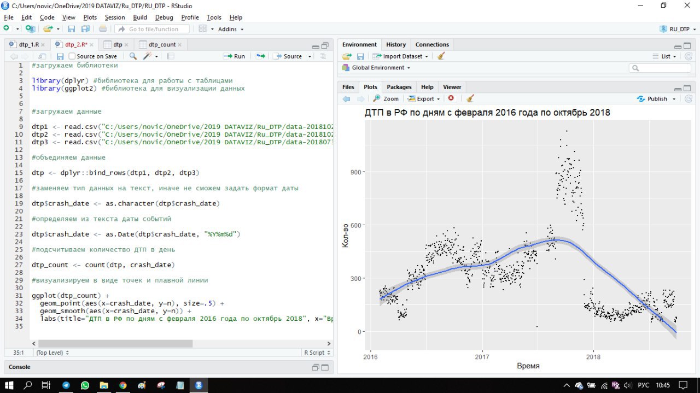Screen dimensions: 700x393
Task: Open the Global Environment dropdown
Action: click(376, 68)
